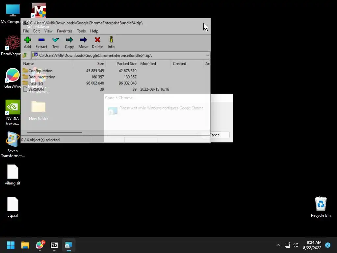Click the Test archive icon
The height and width of the screenshot is (253, 337).
pos(55,42)
